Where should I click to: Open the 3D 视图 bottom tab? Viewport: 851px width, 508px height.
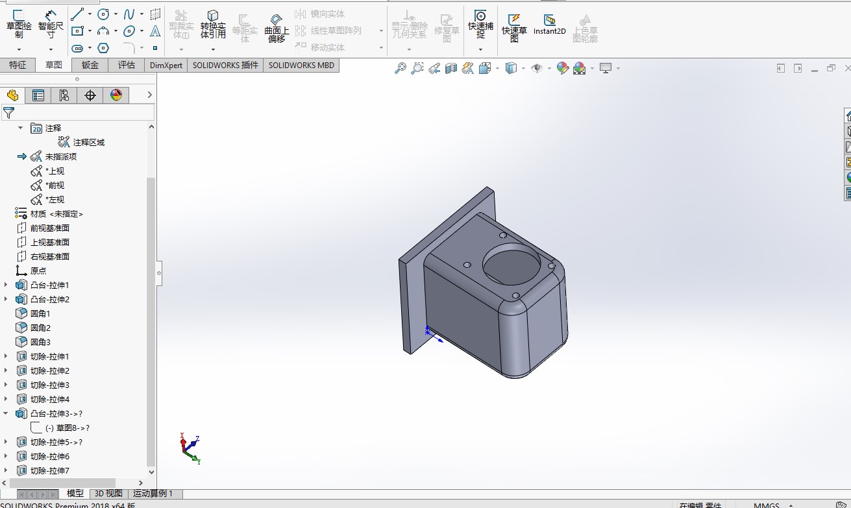[x=108, y=494]
